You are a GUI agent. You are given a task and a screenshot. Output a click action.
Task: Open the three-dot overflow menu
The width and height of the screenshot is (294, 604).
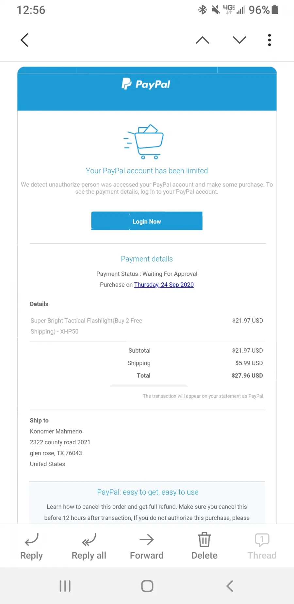269,40
